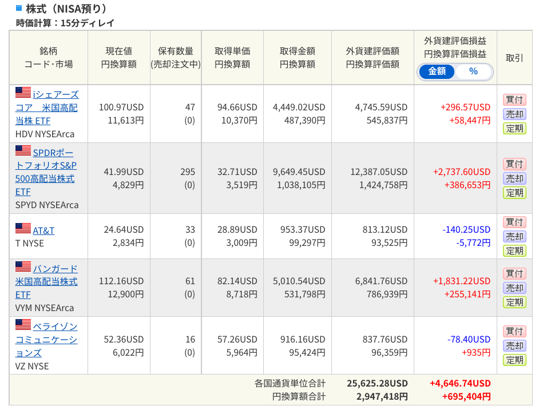This screenshot has height=410, width=539.
Task: Select HDV current price 100.97USD
Action: 121,108
